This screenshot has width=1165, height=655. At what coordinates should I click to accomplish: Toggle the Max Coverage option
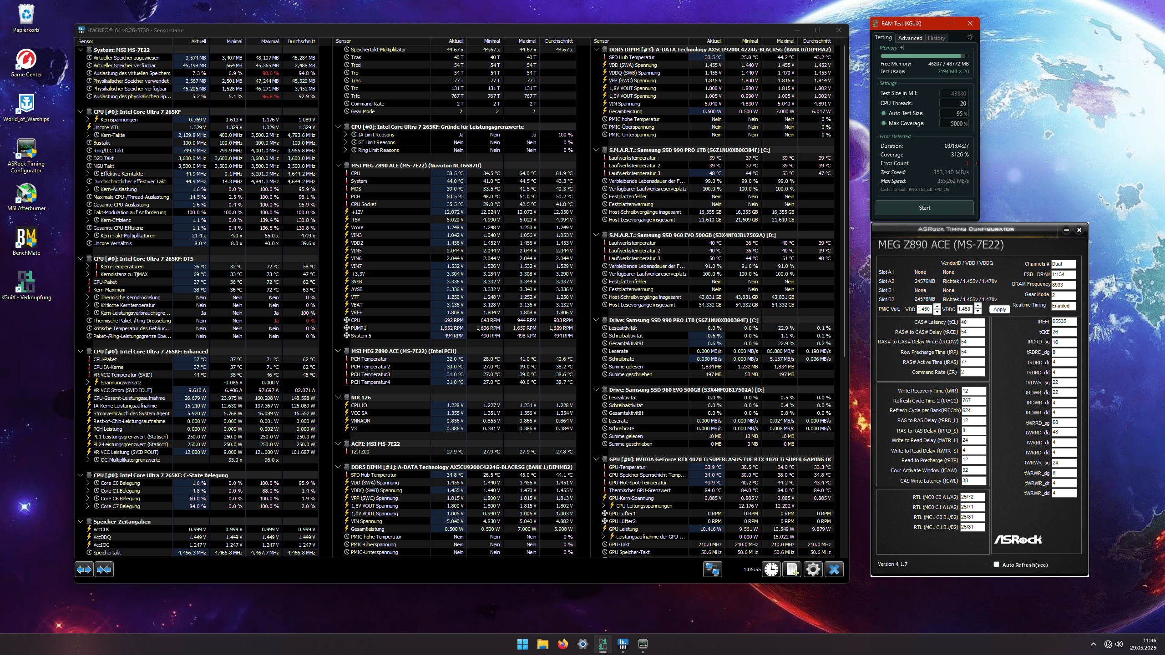tap(884, 123)
